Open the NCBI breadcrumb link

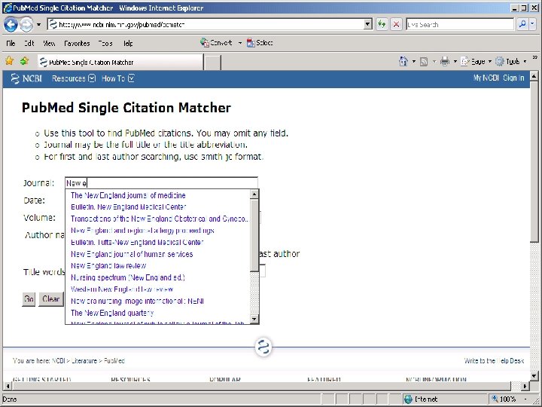(x=59, y=360)
